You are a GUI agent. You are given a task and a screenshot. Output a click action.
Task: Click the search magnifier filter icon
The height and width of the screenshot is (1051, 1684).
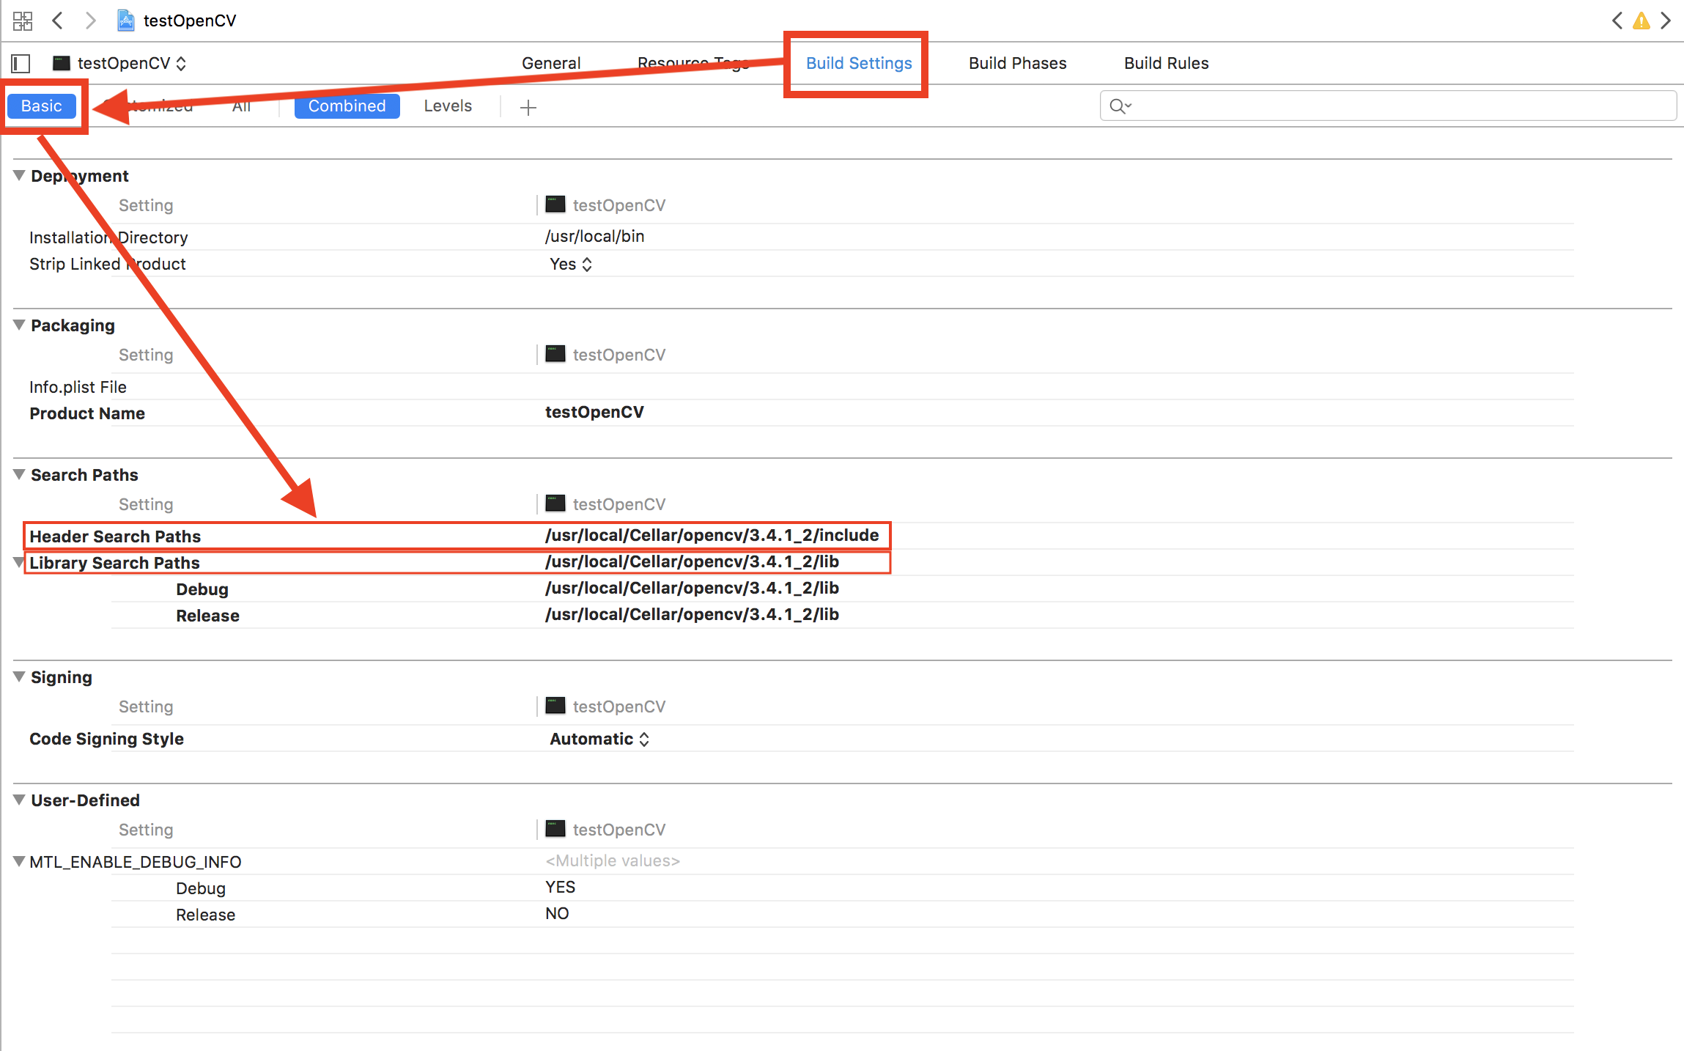coord(1119,106)
